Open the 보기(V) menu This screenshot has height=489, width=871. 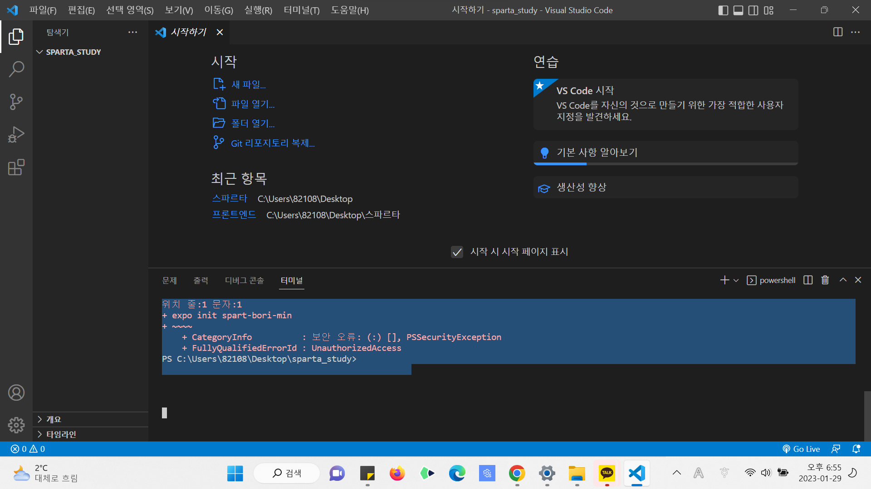click(179, 10)
